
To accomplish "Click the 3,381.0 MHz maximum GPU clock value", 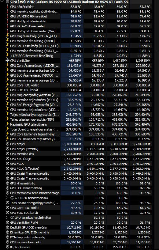I will tap(118, 144).
